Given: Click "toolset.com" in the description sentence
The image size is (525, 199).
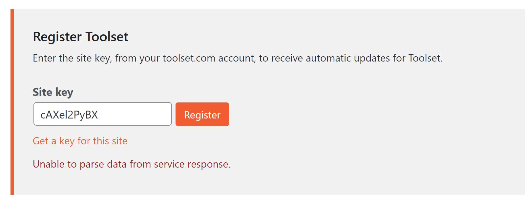Looking at the screenshot, I should pos(189,58).
